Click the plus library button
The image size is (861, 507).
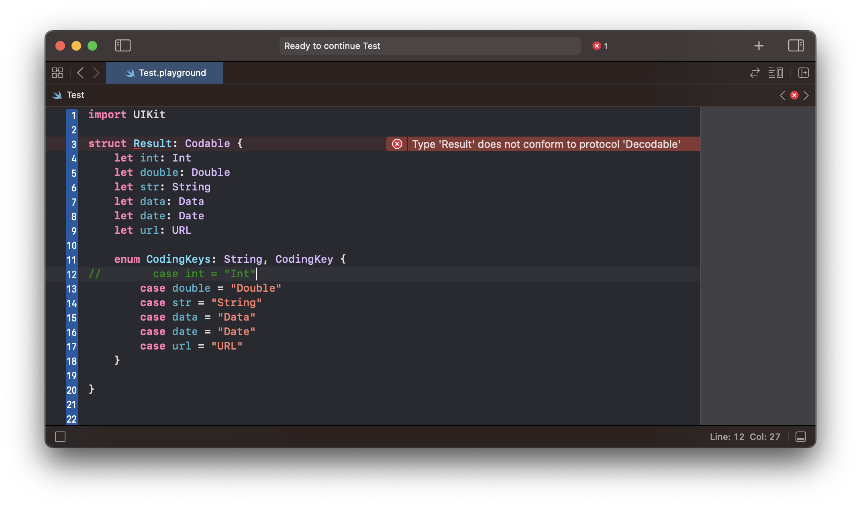pyautogui.click(x=759, y=46)
